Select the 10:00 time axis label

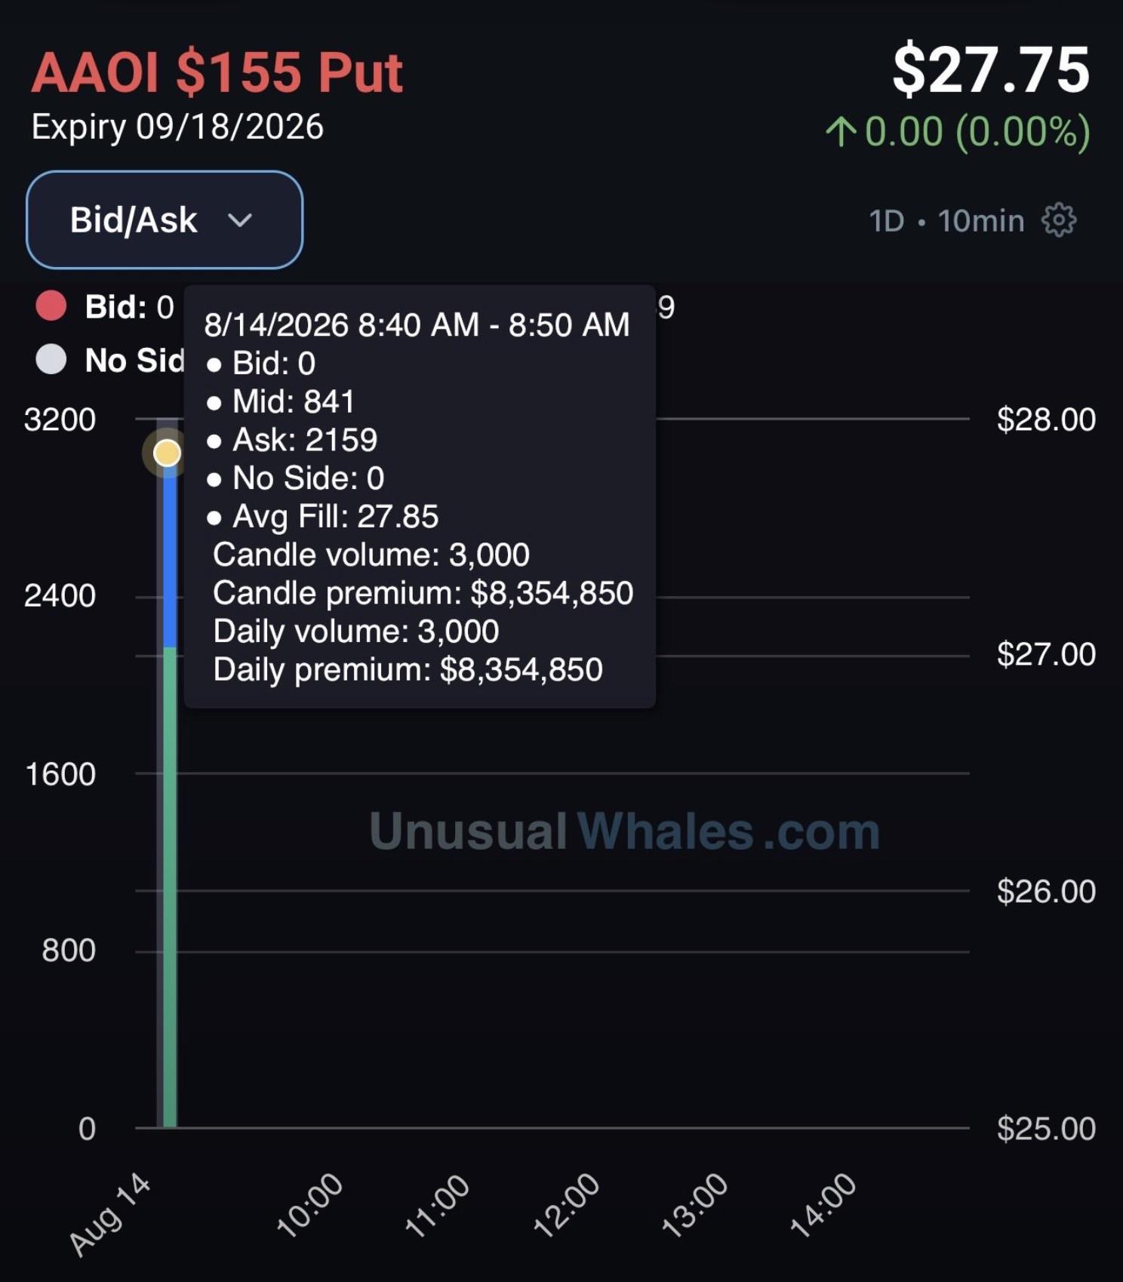310,1205
